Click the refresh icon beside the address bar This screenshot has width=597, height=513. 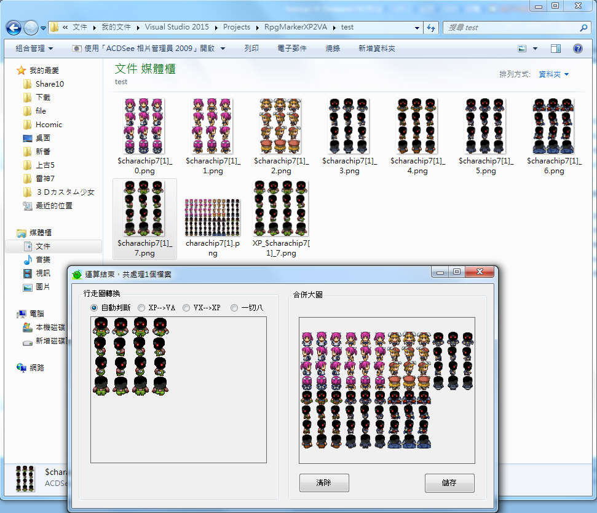(x=431, y=28)
